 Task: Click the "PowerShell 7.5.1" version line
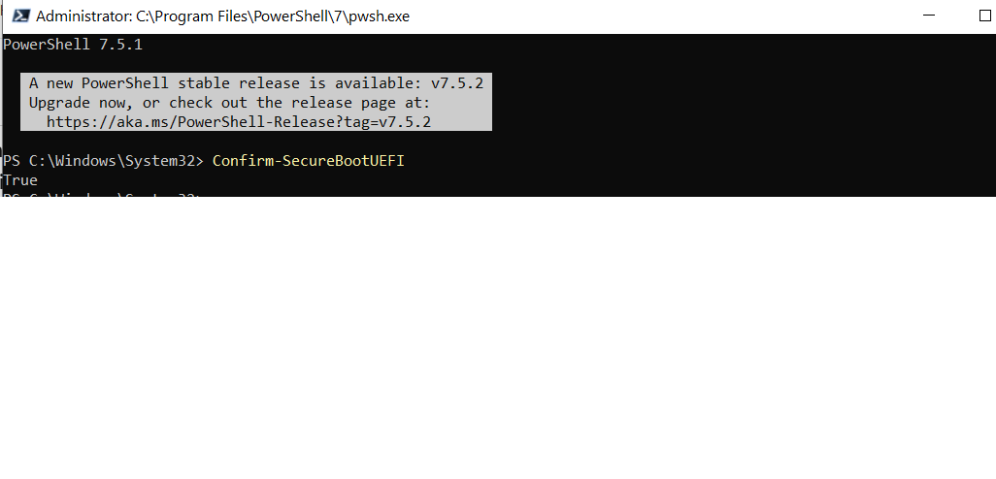pos(73,45)
